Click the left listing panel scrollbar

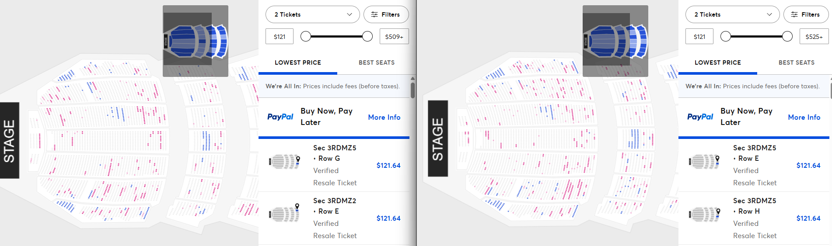[x=413, y=90]
